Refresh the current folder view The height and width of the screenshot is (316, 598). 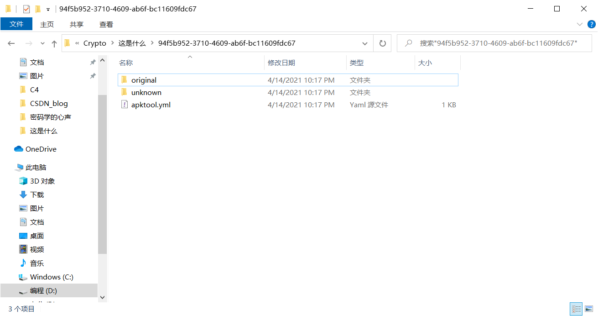click(382, 43)
